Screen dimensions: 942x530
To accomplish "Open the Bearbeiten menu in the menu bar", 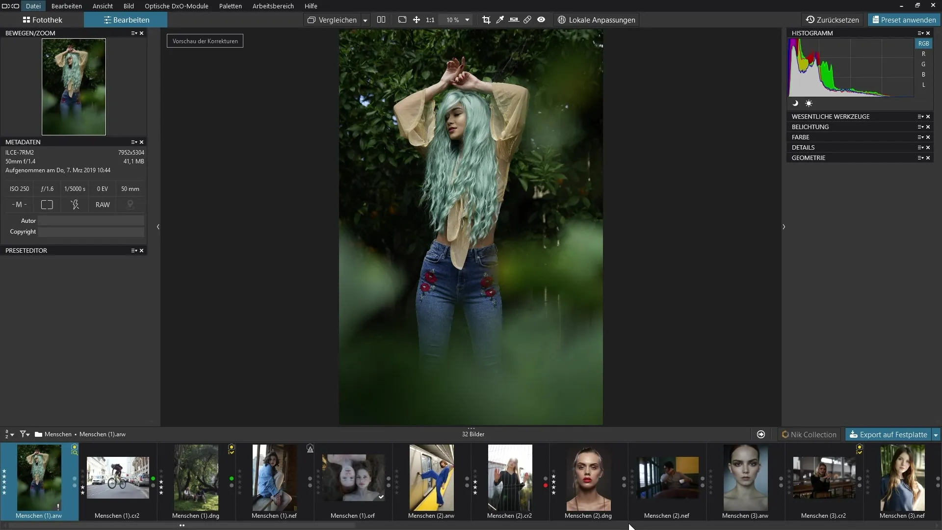I will [66, 6].
